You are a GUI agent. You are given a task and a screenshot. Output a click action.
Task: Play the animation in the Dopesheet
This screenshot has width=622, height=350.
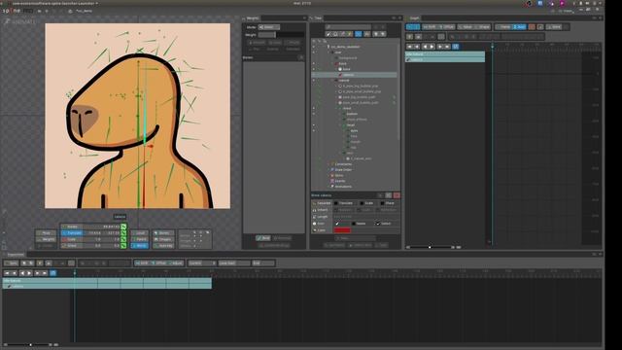click(x=30, y=273)
